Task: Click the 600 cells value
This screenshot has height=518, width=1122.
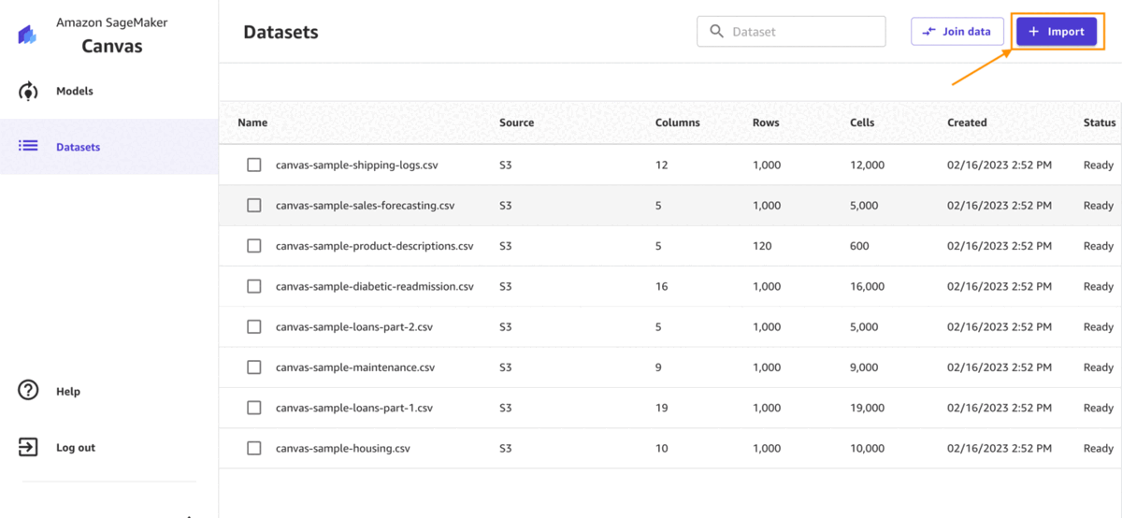Action: (x=859, y=246)
